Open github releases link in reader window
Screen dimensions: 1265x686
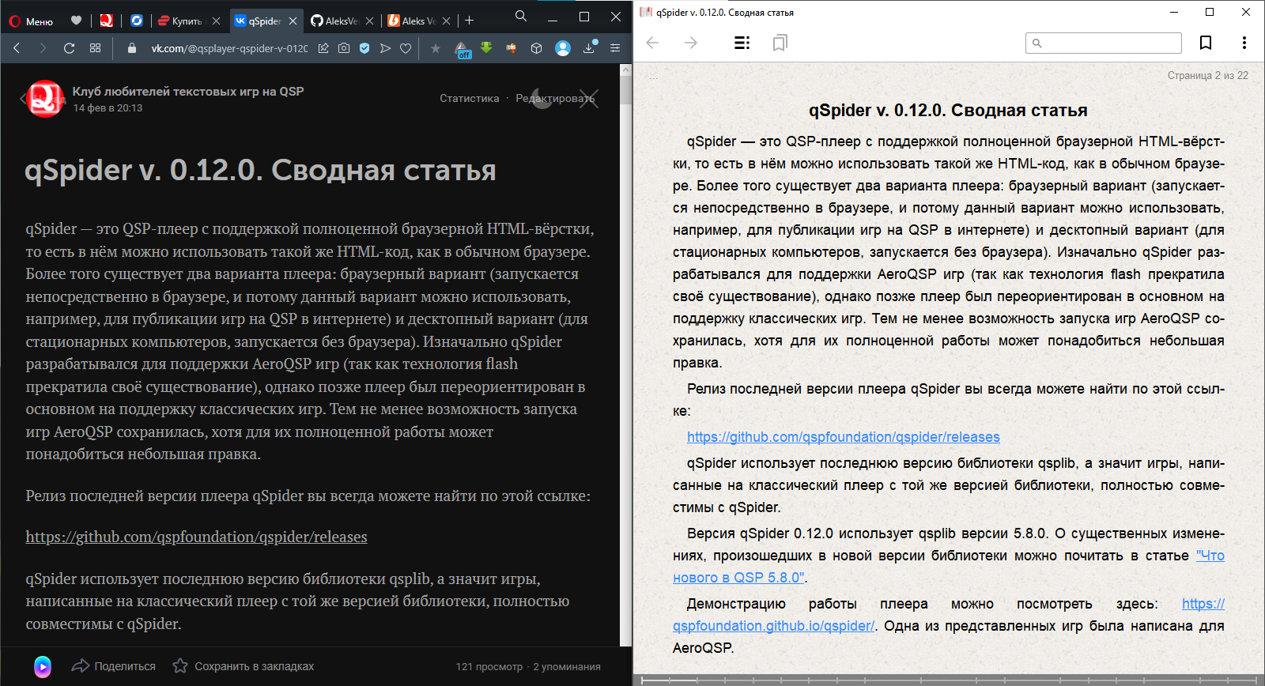coord(844,437)
